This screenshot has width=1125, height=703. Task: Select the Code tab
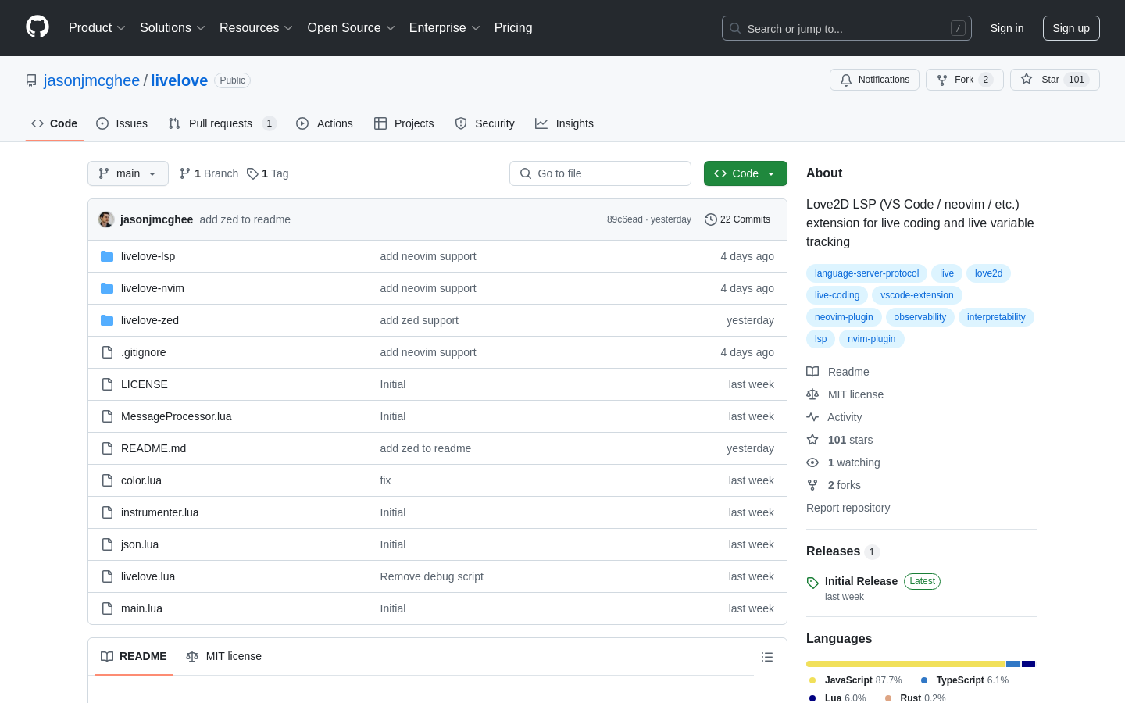[x=55, y=123]
